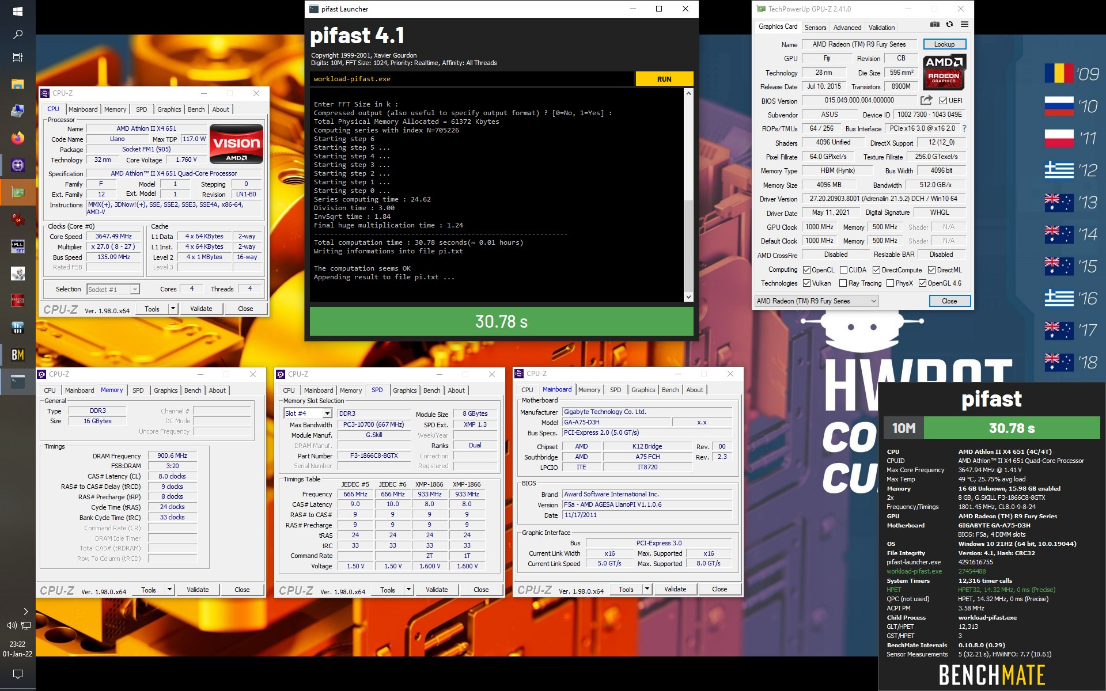Select About tab in CPU-Z Mainboard window

pos(695,390)
